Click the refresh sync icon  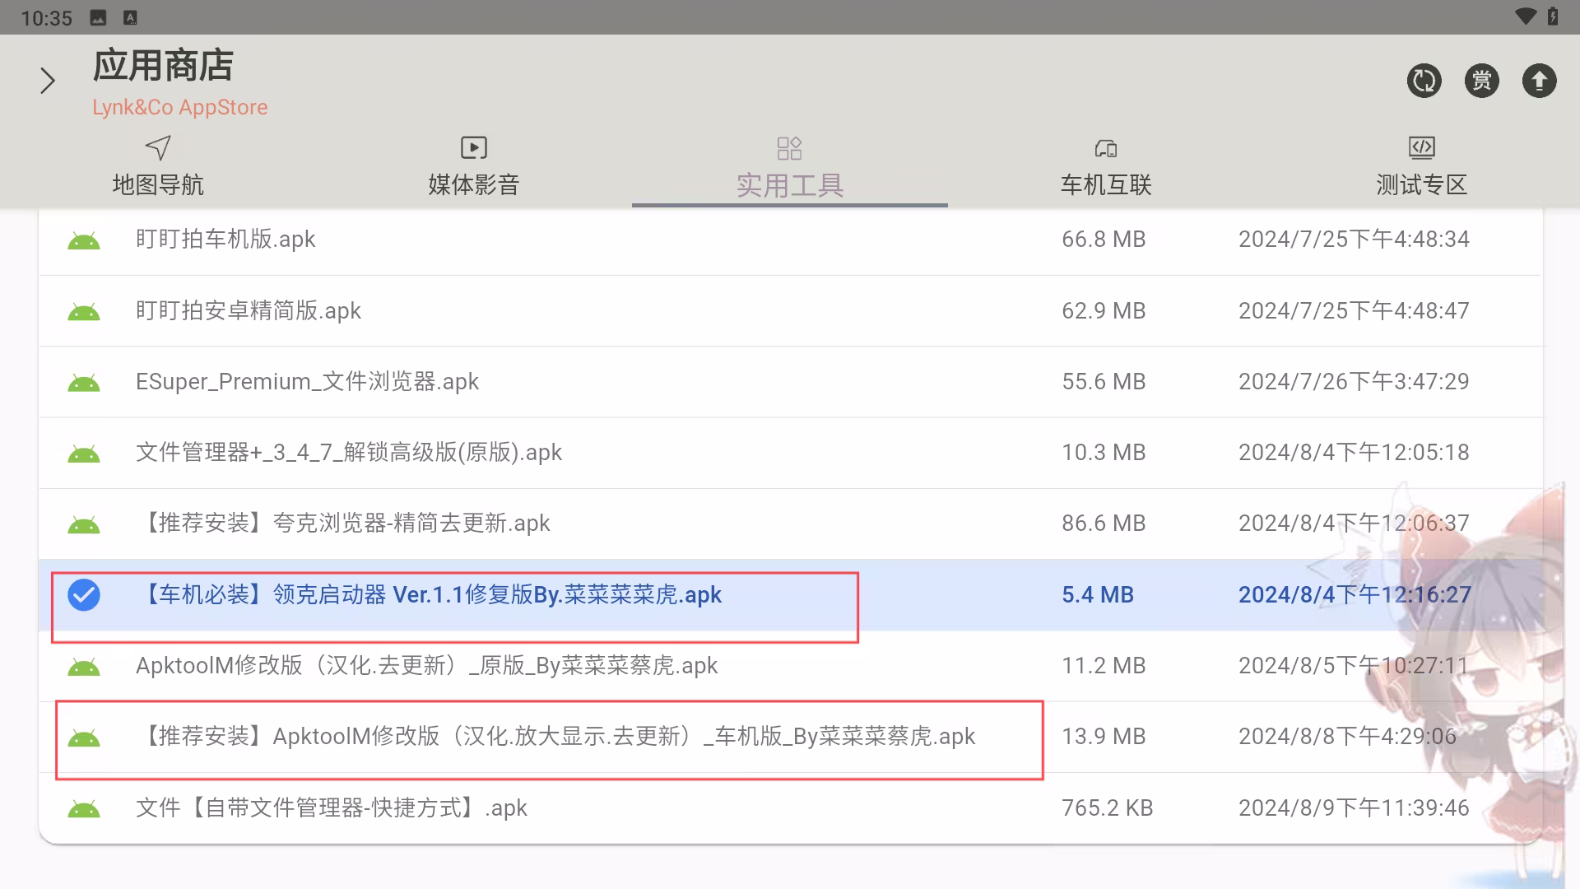[1424, 81]
